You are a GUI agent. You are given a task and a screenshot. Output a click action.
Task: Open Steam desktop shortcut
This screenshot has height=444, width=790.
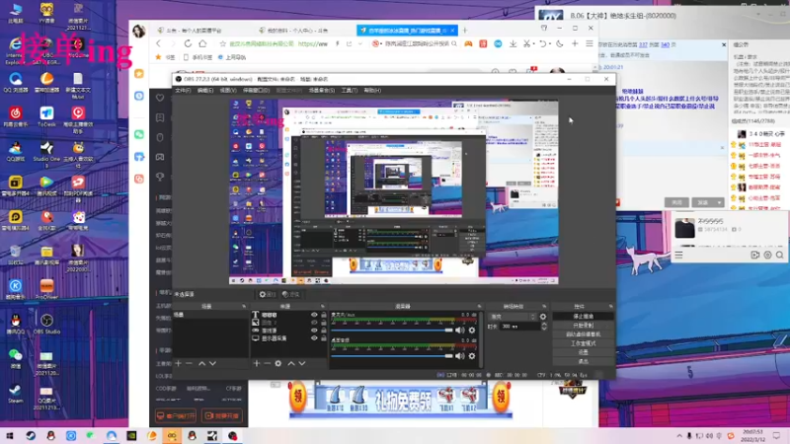(x=15, y=393)
